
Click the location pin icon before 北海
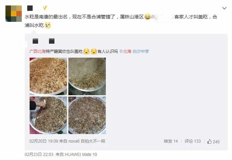[121, 52]
